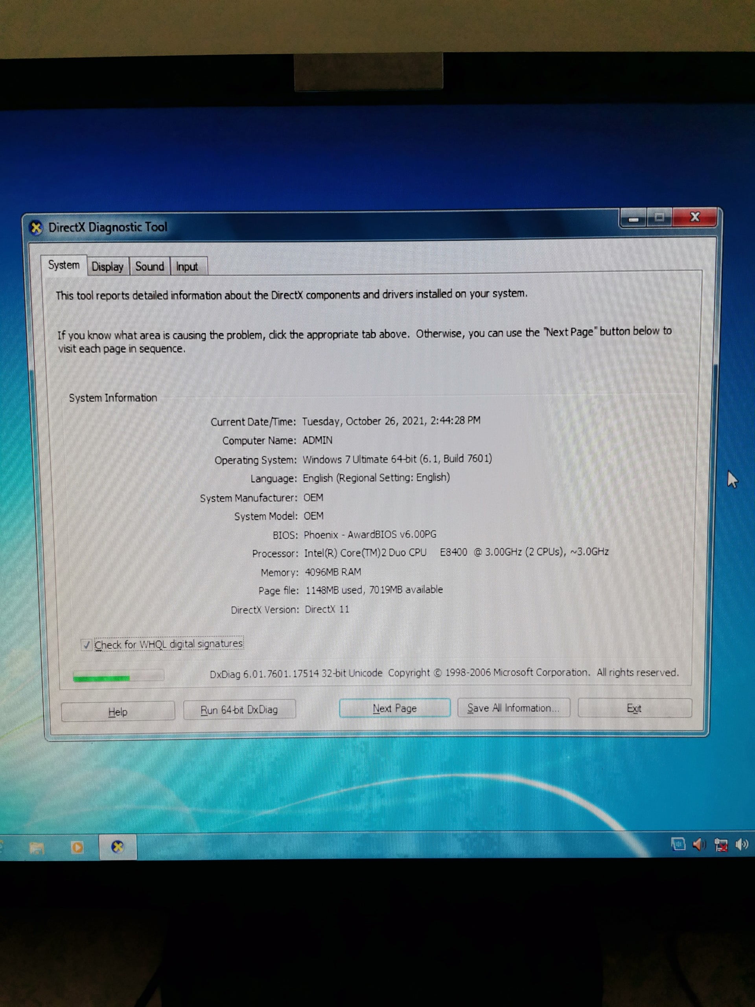Click the System Manufacturer 'OEM' value
The height and width of the screenshot is (1007, 755).
(x=313, y=498)
